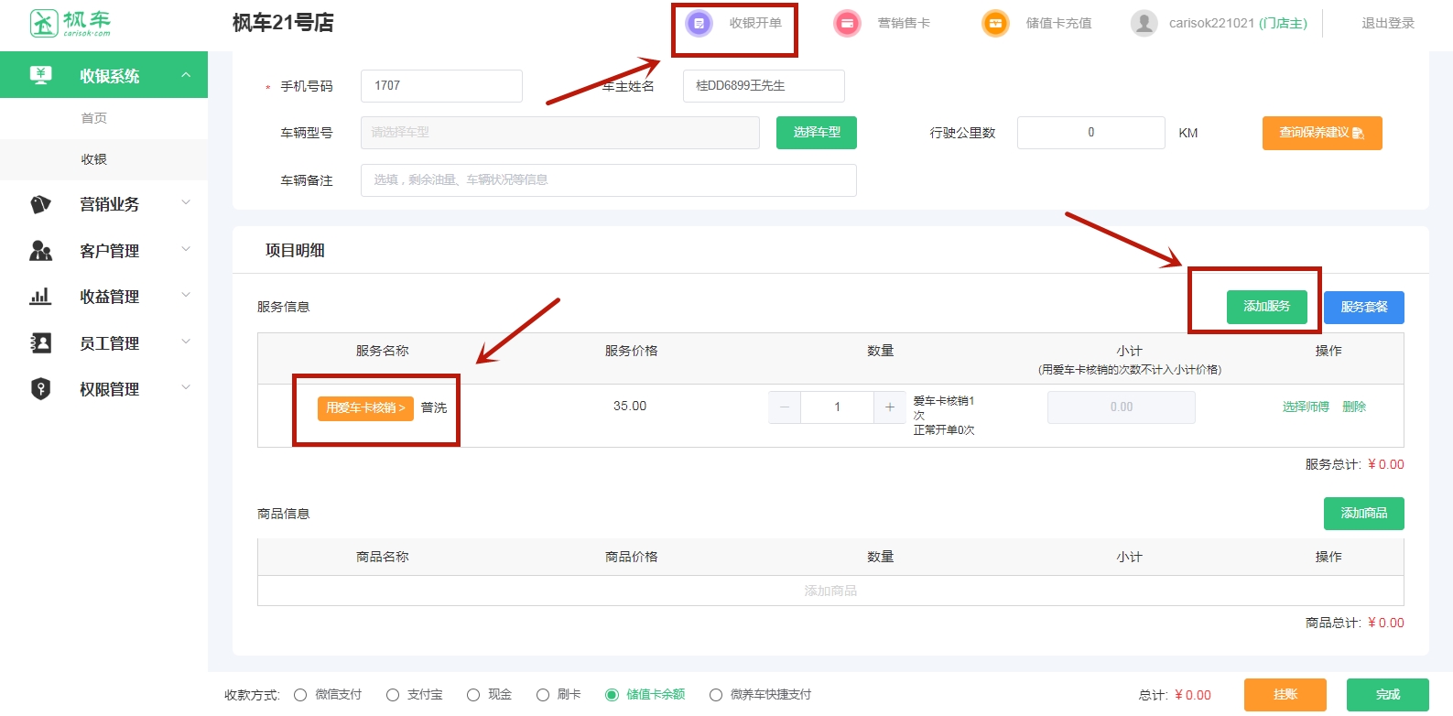The image size is (1453, 716).
Task: Choose 支付宝 as payment method
Action: click(393, 695)
